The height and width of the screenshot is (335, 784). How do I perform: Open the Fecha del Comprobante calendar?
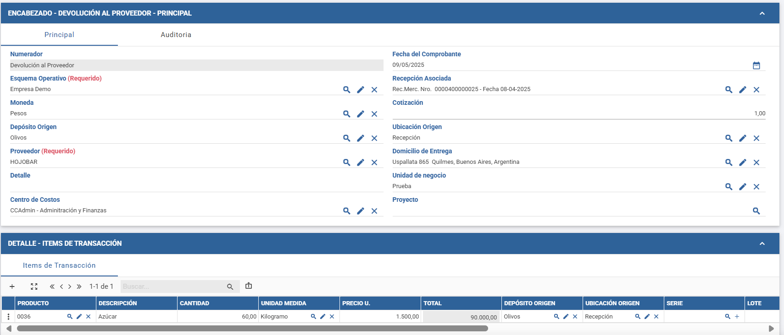pyautogui.click(x=756, y=65)
